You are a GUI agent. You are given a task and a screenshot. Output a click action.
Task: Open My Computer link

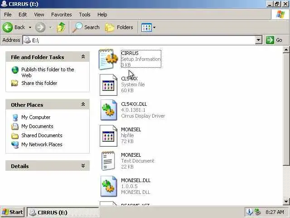tap(36, 117)
